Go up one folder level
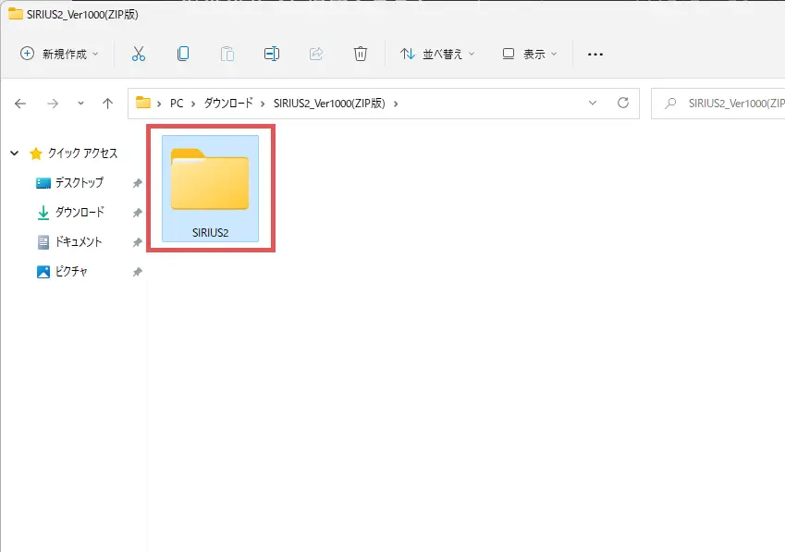 pos(107,104)
